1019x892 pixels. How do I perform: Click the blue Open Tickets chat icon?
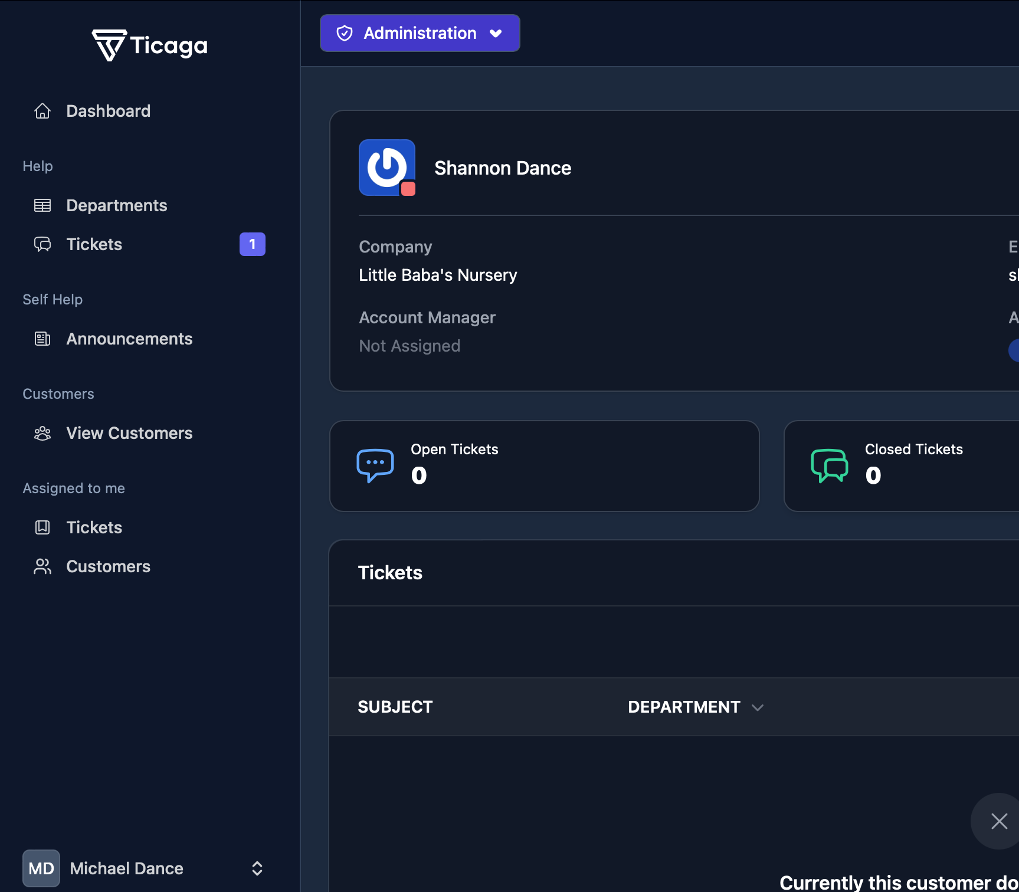click(375, 465)
